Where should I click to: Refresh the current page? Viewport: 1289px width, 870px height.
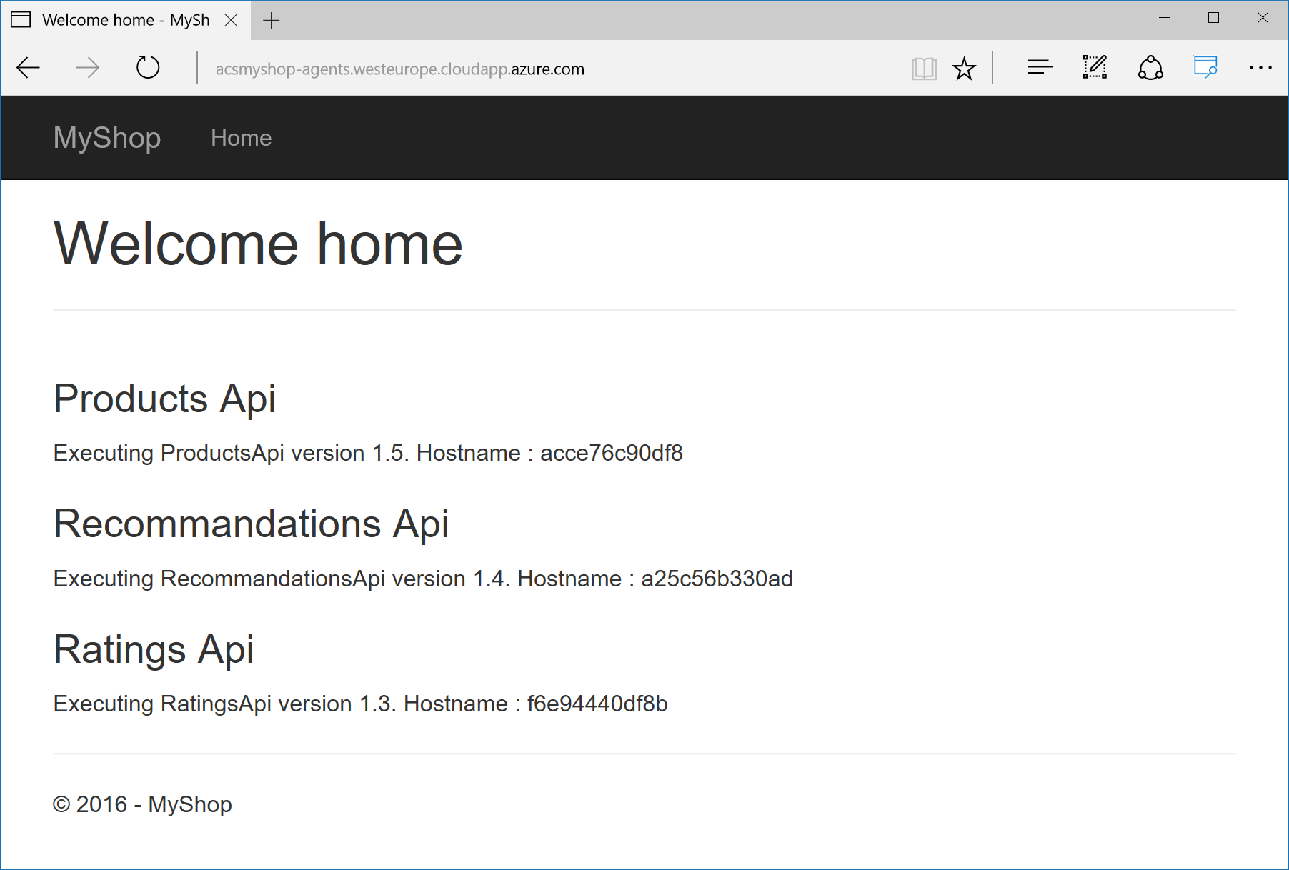148,69
